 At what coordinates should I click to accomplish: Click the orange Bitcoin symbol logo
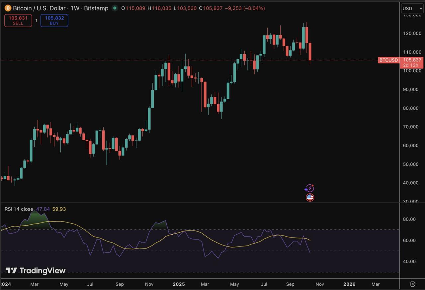(8, 8)
